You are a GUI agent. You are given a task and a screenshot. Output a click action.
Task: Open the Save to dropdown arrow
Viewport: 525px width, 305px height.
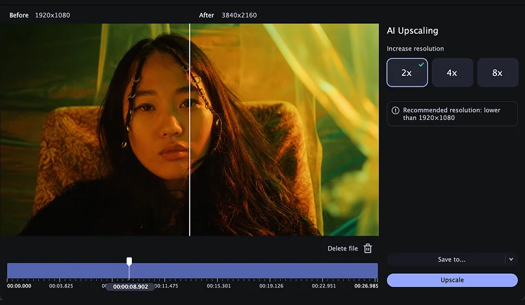[511, 259]
